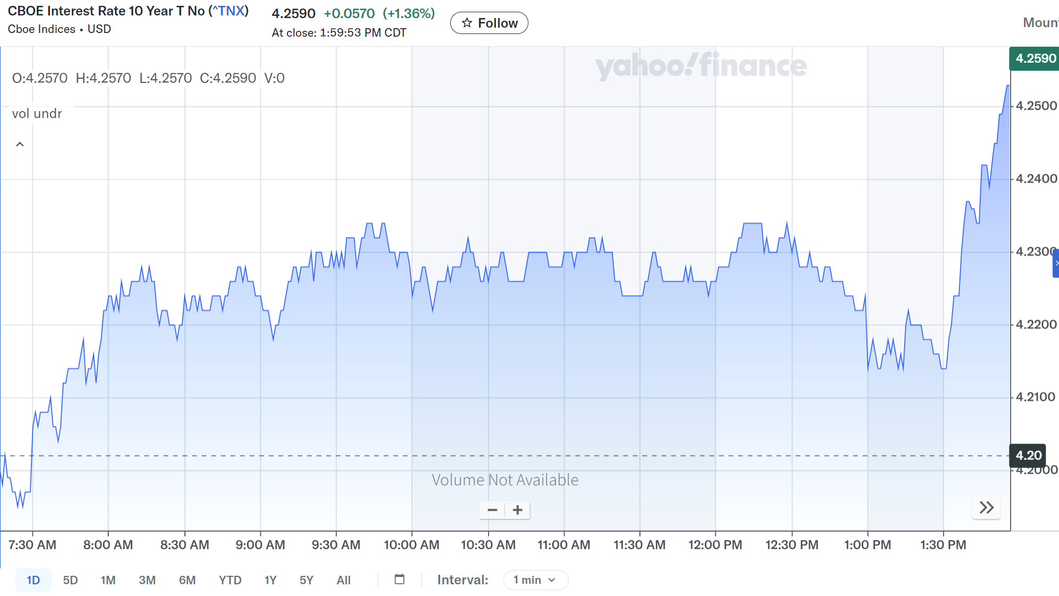1059x596 pixels.
Task: Click the double-arrow scroll-to-latest icon
Action: coord(986,508)
